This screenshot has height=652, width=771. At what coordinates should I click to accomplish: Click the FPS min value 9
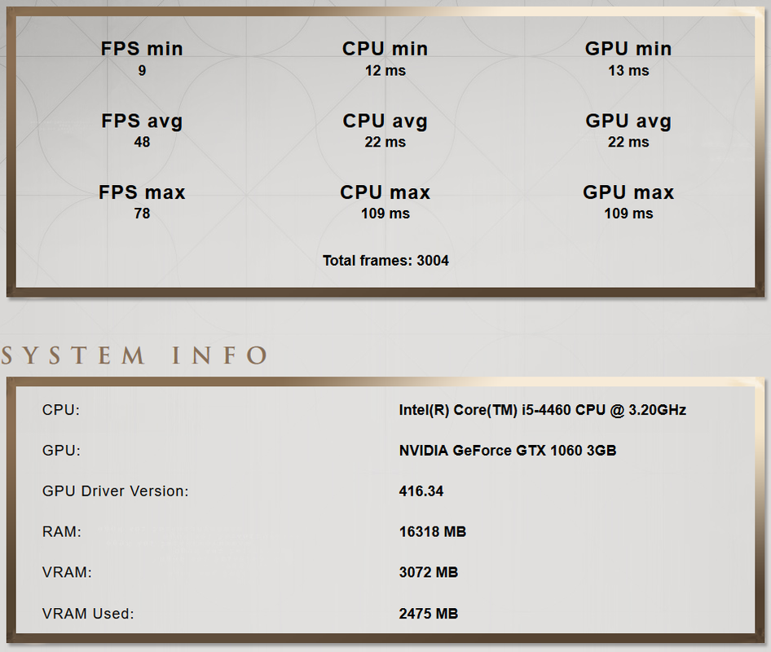[142, 70]
